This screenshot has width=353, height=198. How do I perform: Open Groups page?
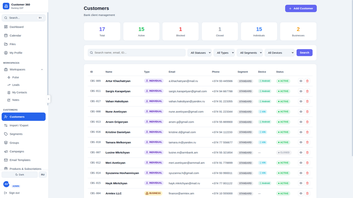[23, 143]
